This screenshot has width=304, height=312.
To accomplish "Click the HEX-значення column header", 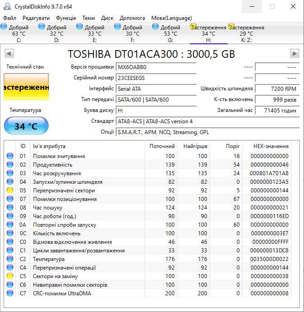I will coord(267,146).
